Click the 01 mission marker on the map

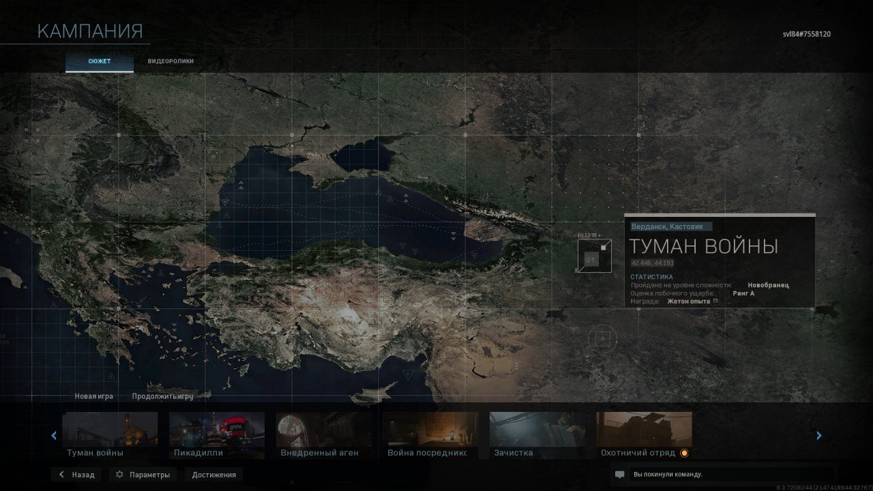(593, 256)
